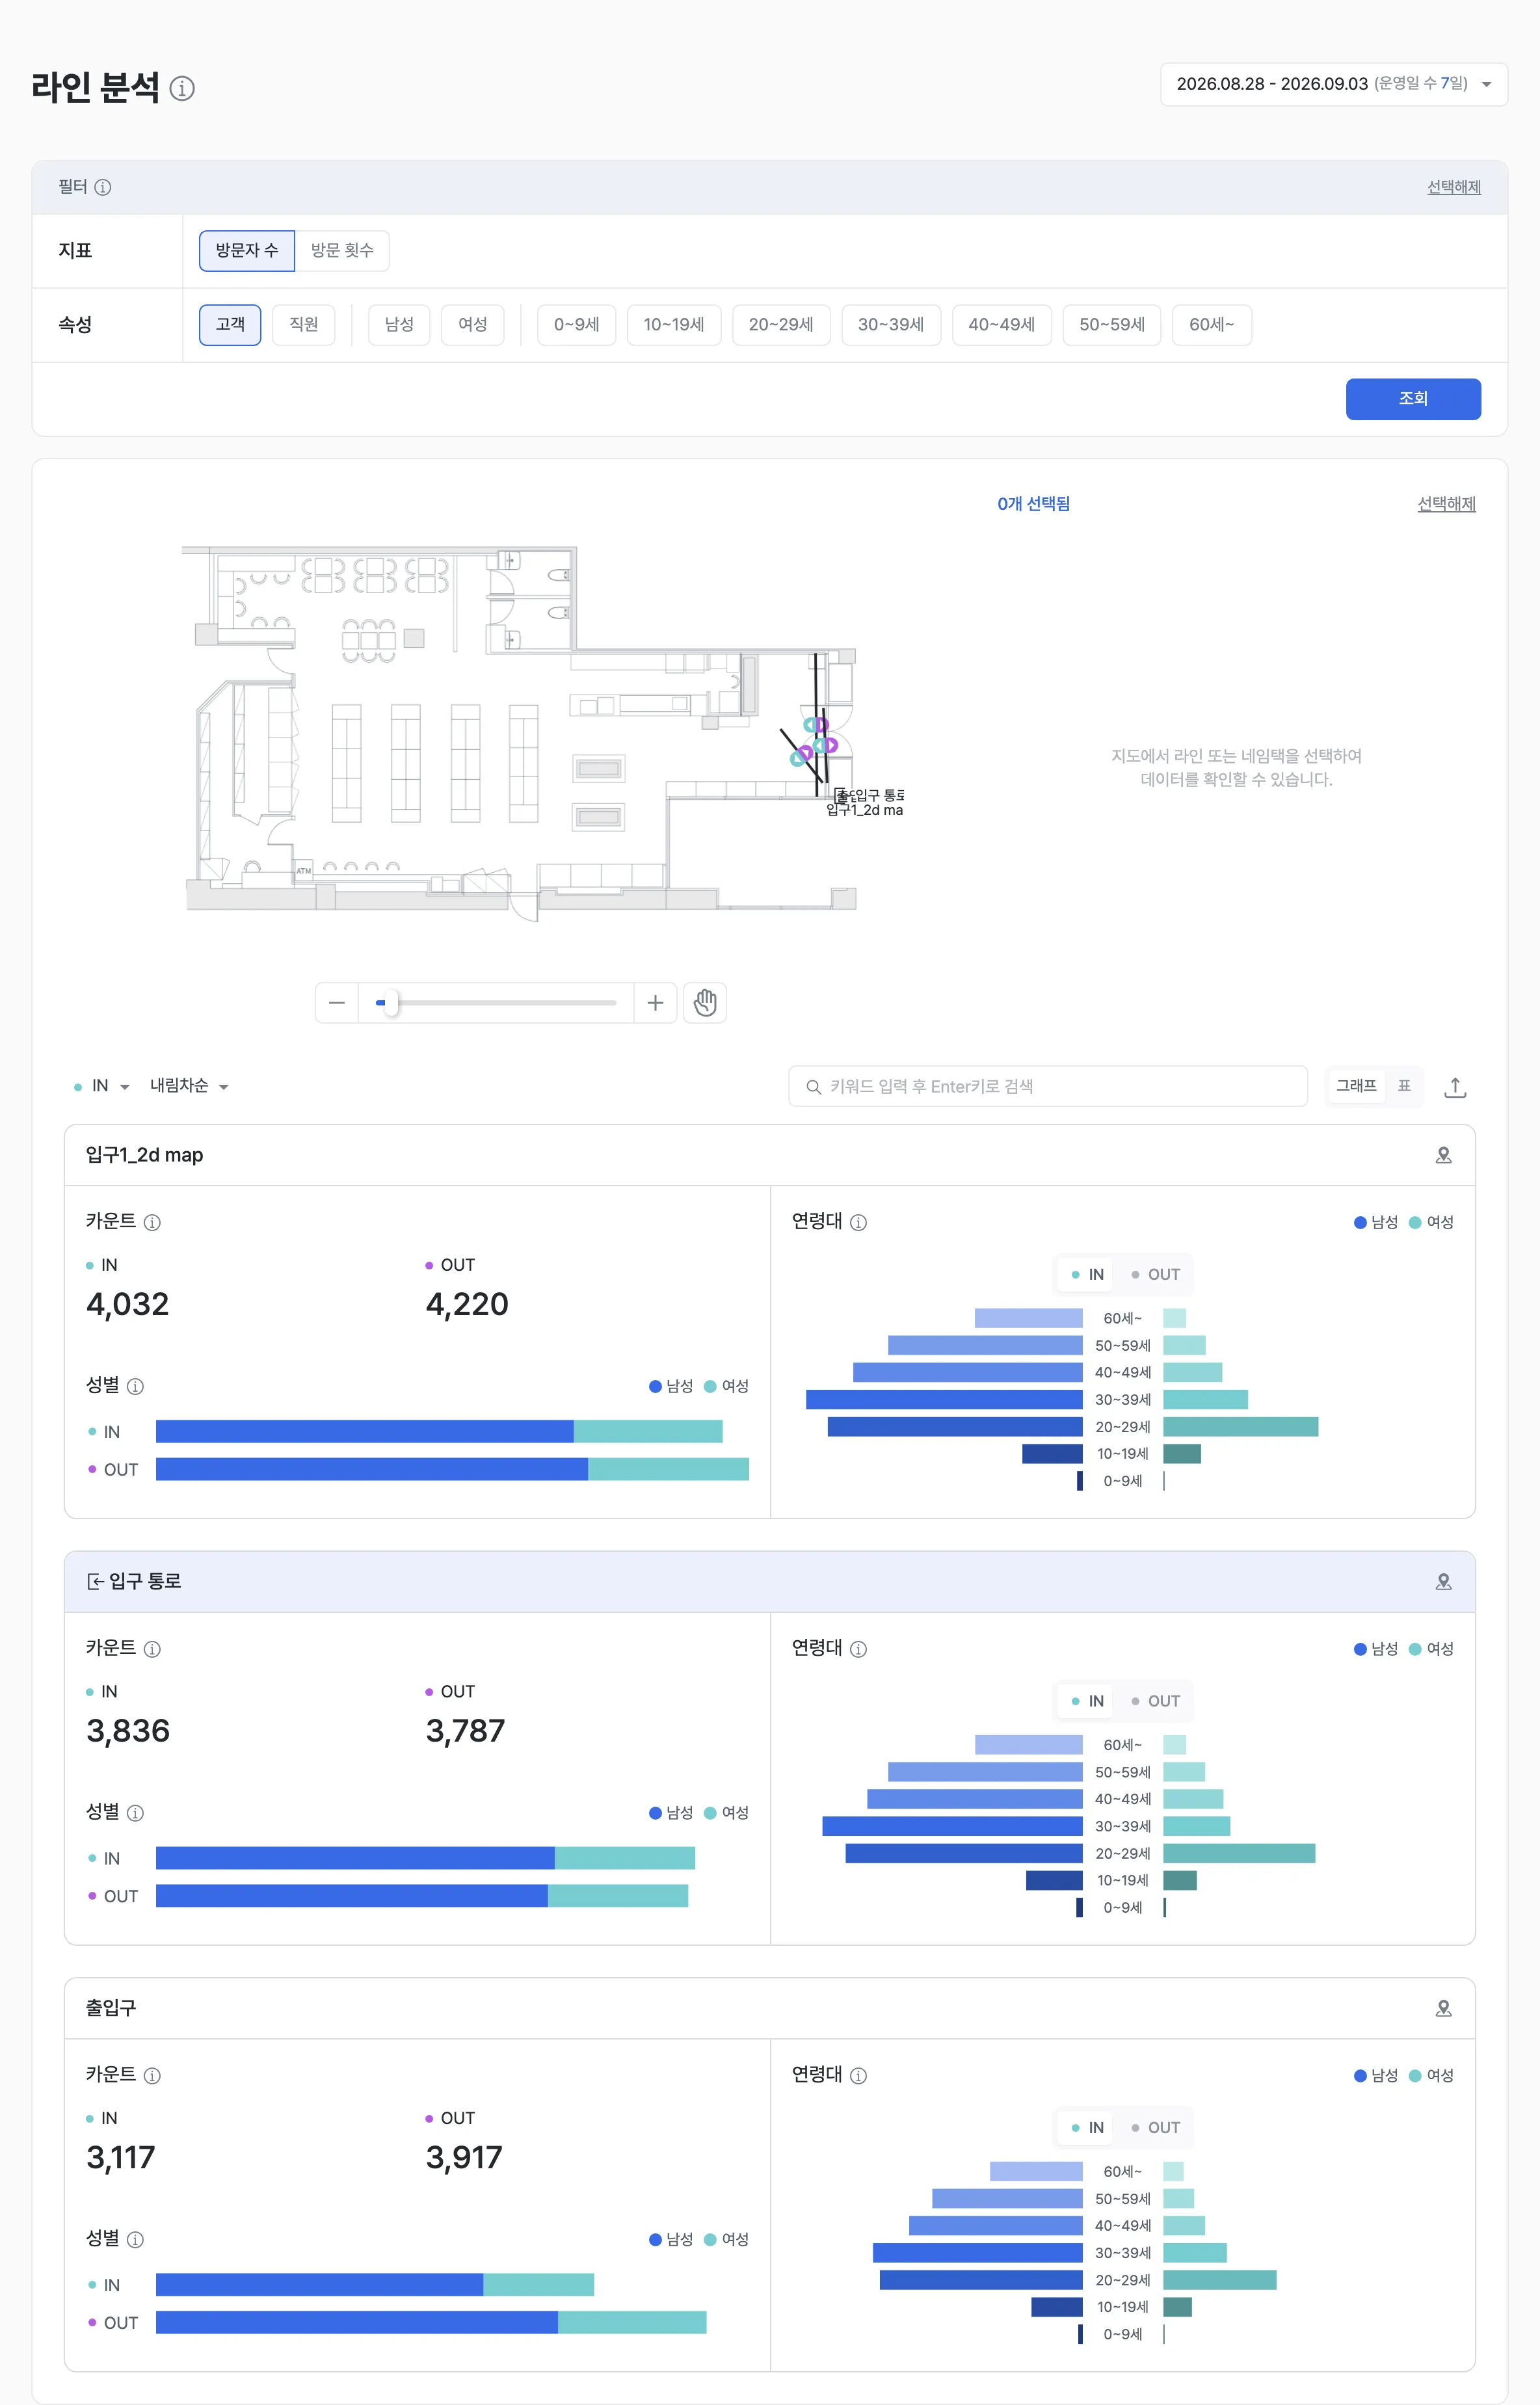Image resolution: width=1540 pixels, height=2405 pixels.
Task: Locate 입구1_2d map on map via pin icon
Action: (x=1443, y=1155)
